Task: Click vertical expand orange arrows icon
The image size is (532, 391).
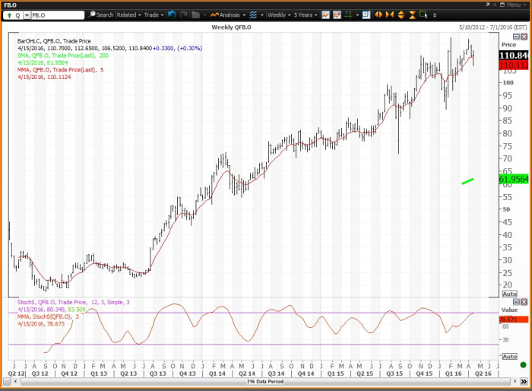Action: coord(401,14)
